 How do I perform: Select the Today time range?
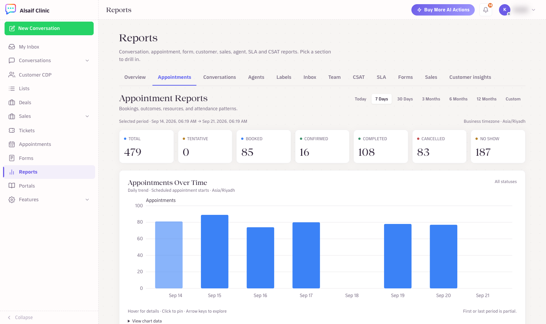pos(361,99)
